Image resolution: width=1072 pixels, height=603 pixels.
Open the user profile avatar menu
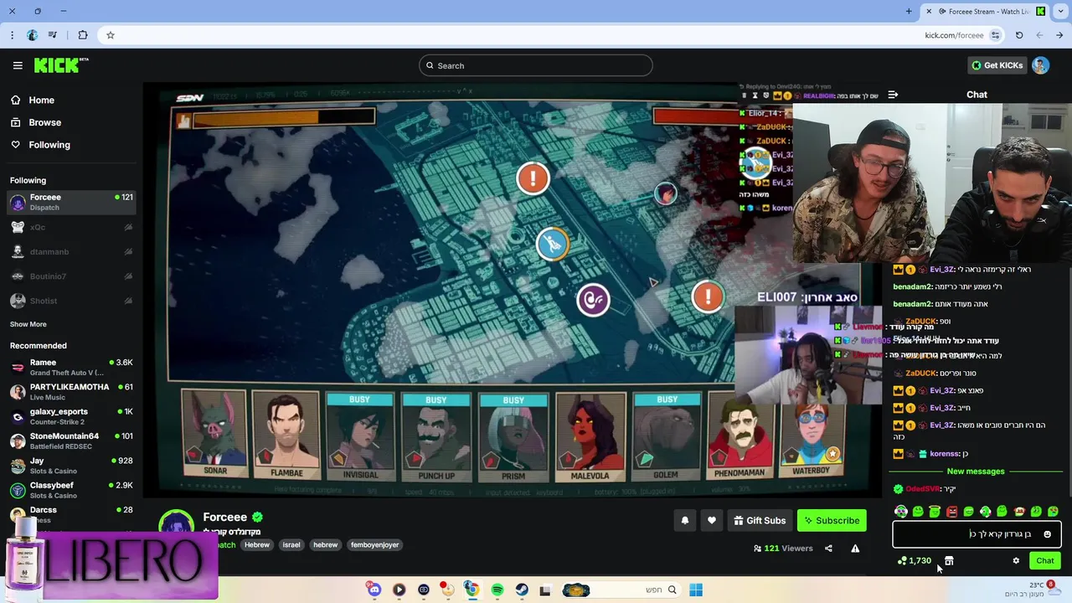1040,65
